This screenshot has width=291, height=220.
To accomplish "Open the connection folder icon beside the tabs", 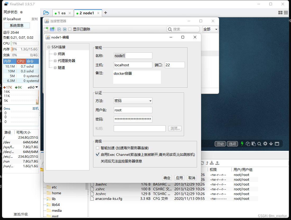I will click(x=46, y=13).
